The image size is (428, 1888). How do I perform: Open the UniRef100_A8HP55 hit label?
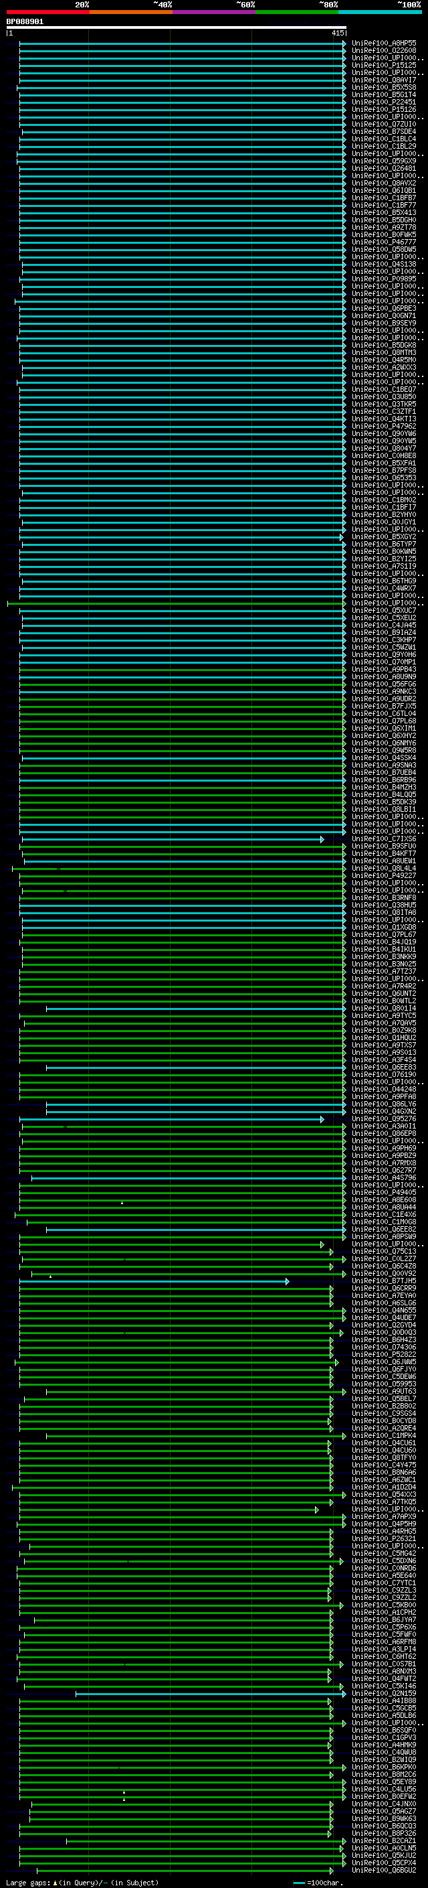click(383, 44)
